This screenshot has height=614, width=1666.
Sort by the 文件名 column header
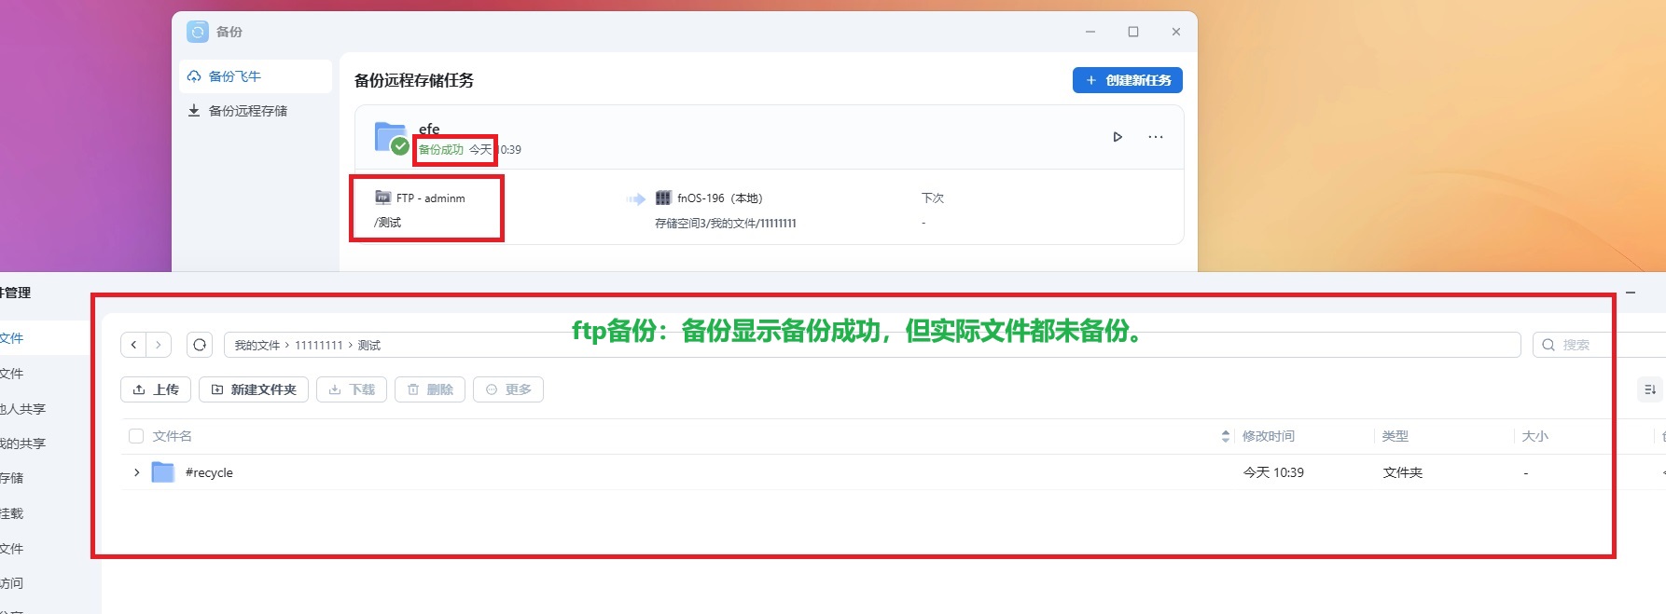173,436
